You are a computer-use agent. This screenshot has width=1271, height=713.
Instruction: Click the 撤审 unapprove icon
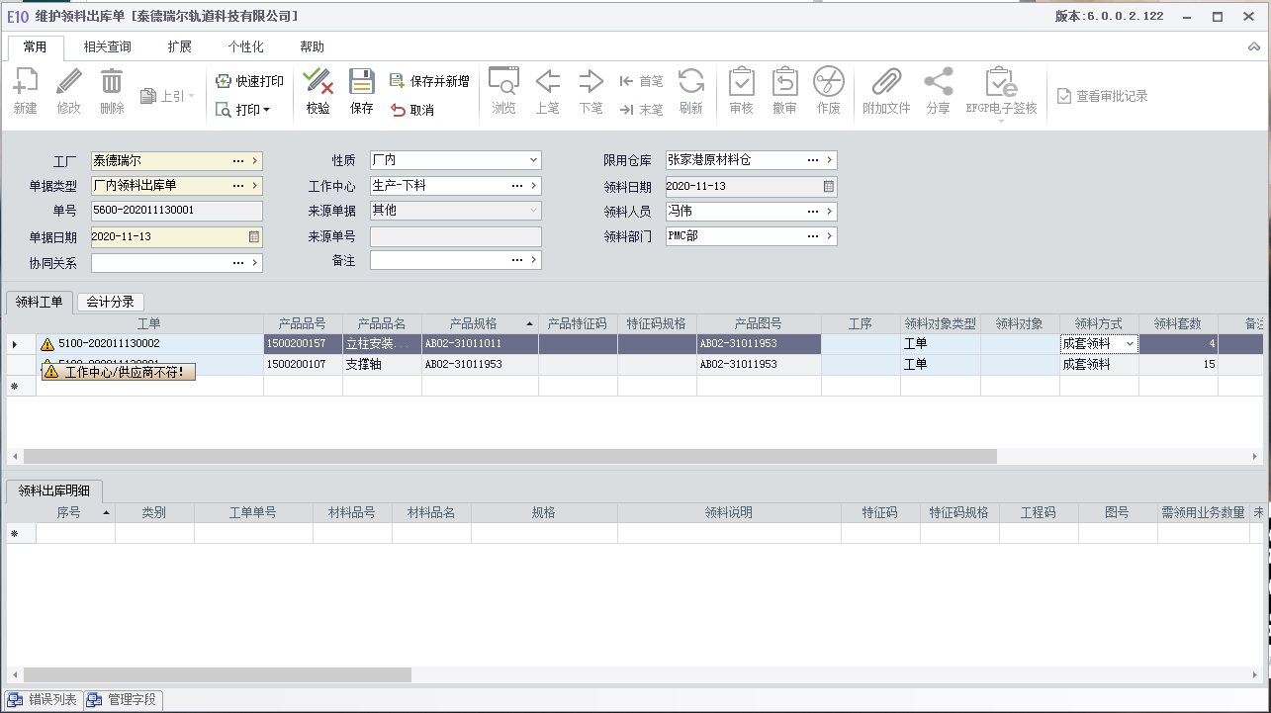pos(785,82)
